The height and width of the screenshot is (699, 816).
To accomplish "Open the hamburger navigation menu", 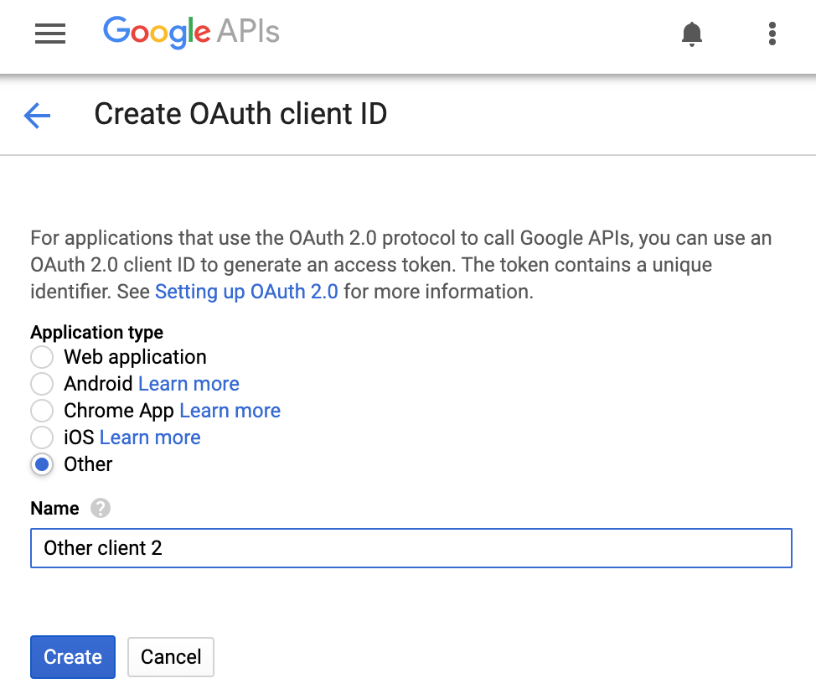I will coord(50,34).
